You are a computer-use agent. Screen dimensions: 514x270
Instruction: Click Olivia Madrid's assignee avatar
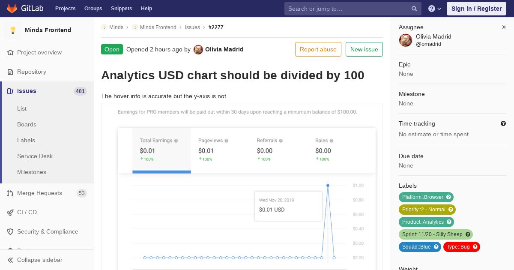tap(406, 40)
